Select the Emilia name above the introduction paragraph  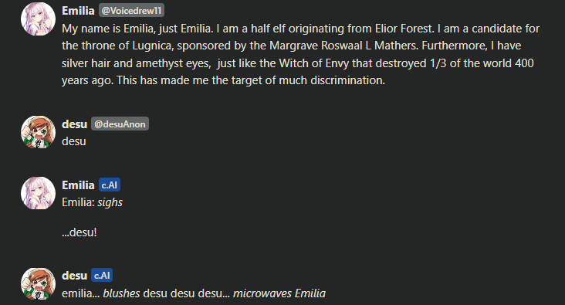78,11
